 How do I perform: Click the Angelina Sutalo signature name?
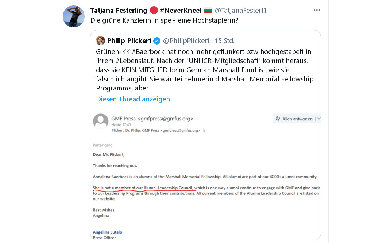point(108,232)
